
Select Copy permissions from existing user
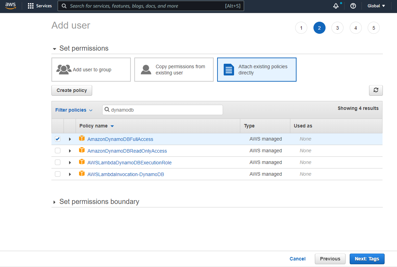(x=174, y=70)
